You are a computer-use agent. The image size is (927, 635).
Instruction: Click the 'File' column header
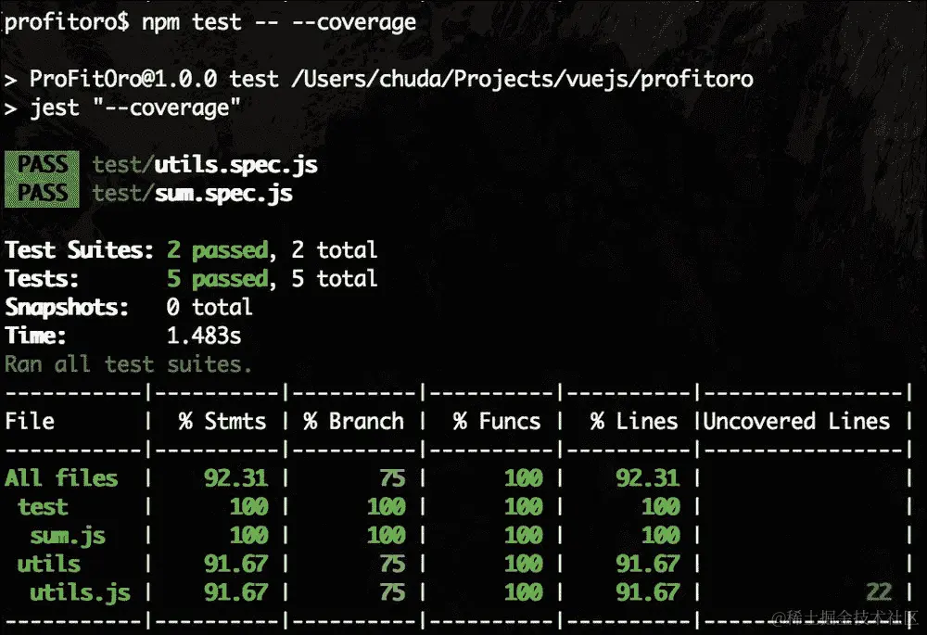(30, 421)
